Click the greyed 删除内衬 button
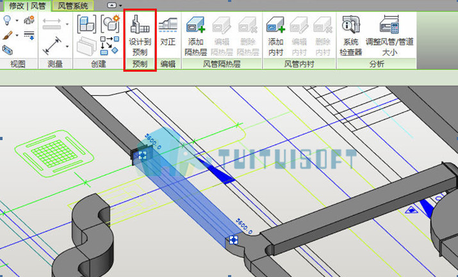Viewport: 458px width, 277px height. pos(322,36)
